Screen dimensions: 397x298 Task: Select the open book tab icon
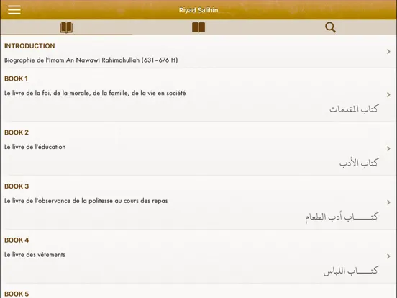pyautogui.click(x=66, y=27)
